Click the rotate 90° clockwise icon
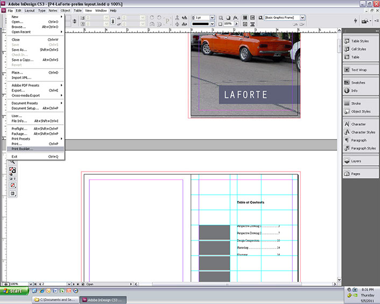Image resolution: width=380 pixels, height=304 pixels. pos(152,18)
